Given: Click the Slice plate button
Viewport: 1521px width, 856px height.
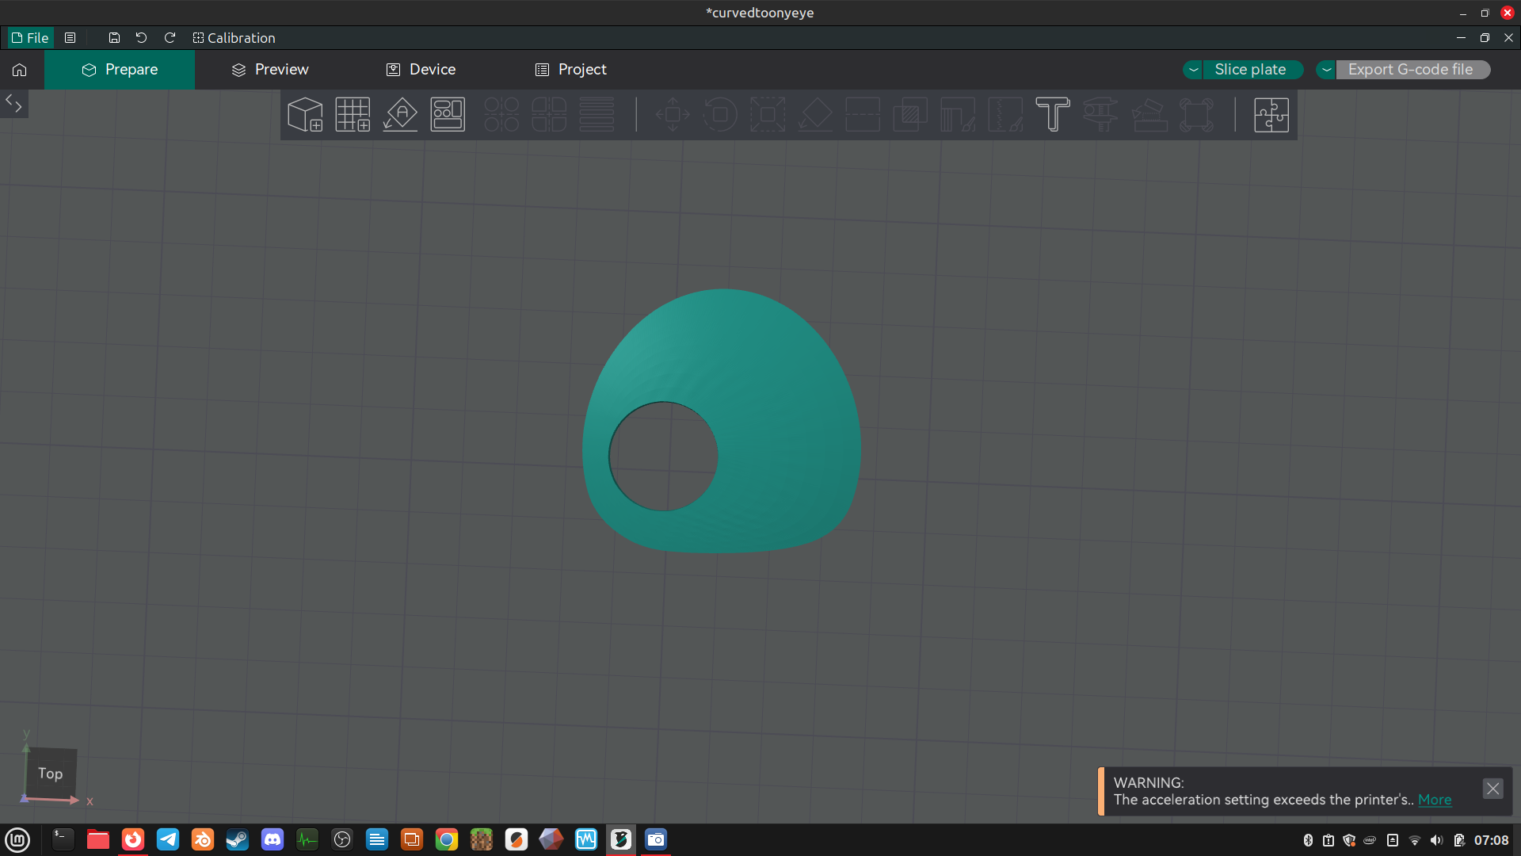Looking at the screenshot, I should (1252, 70).
